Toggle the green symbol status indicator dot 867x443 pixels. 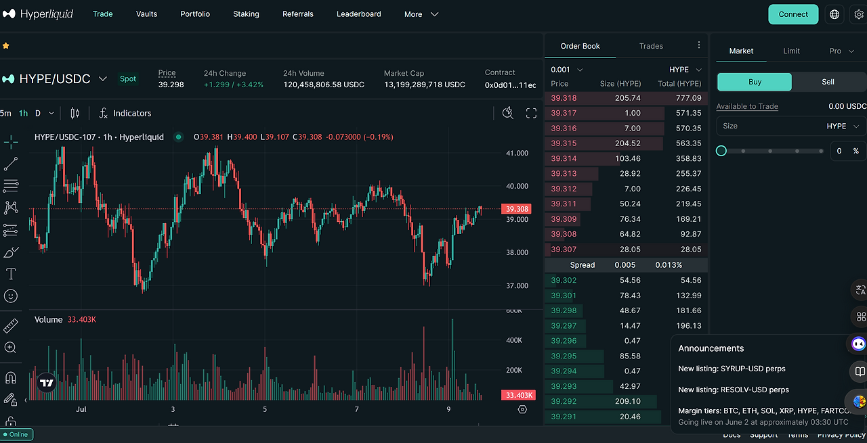point(179,137)
